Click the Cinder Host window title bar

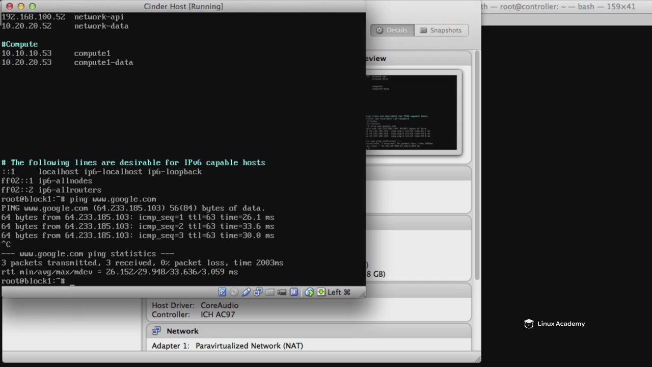pyautogui.click(x=183, y=6)
